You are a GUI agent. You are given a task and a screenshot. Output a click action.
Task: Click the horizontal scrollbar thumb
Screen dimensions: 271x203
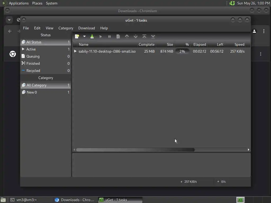pyautogui.click(x=135, y=150)
